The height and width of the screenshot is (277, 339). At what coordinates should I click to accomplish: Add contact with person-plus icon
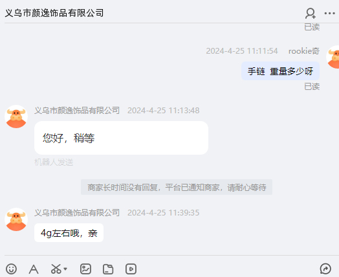[311, 13]
